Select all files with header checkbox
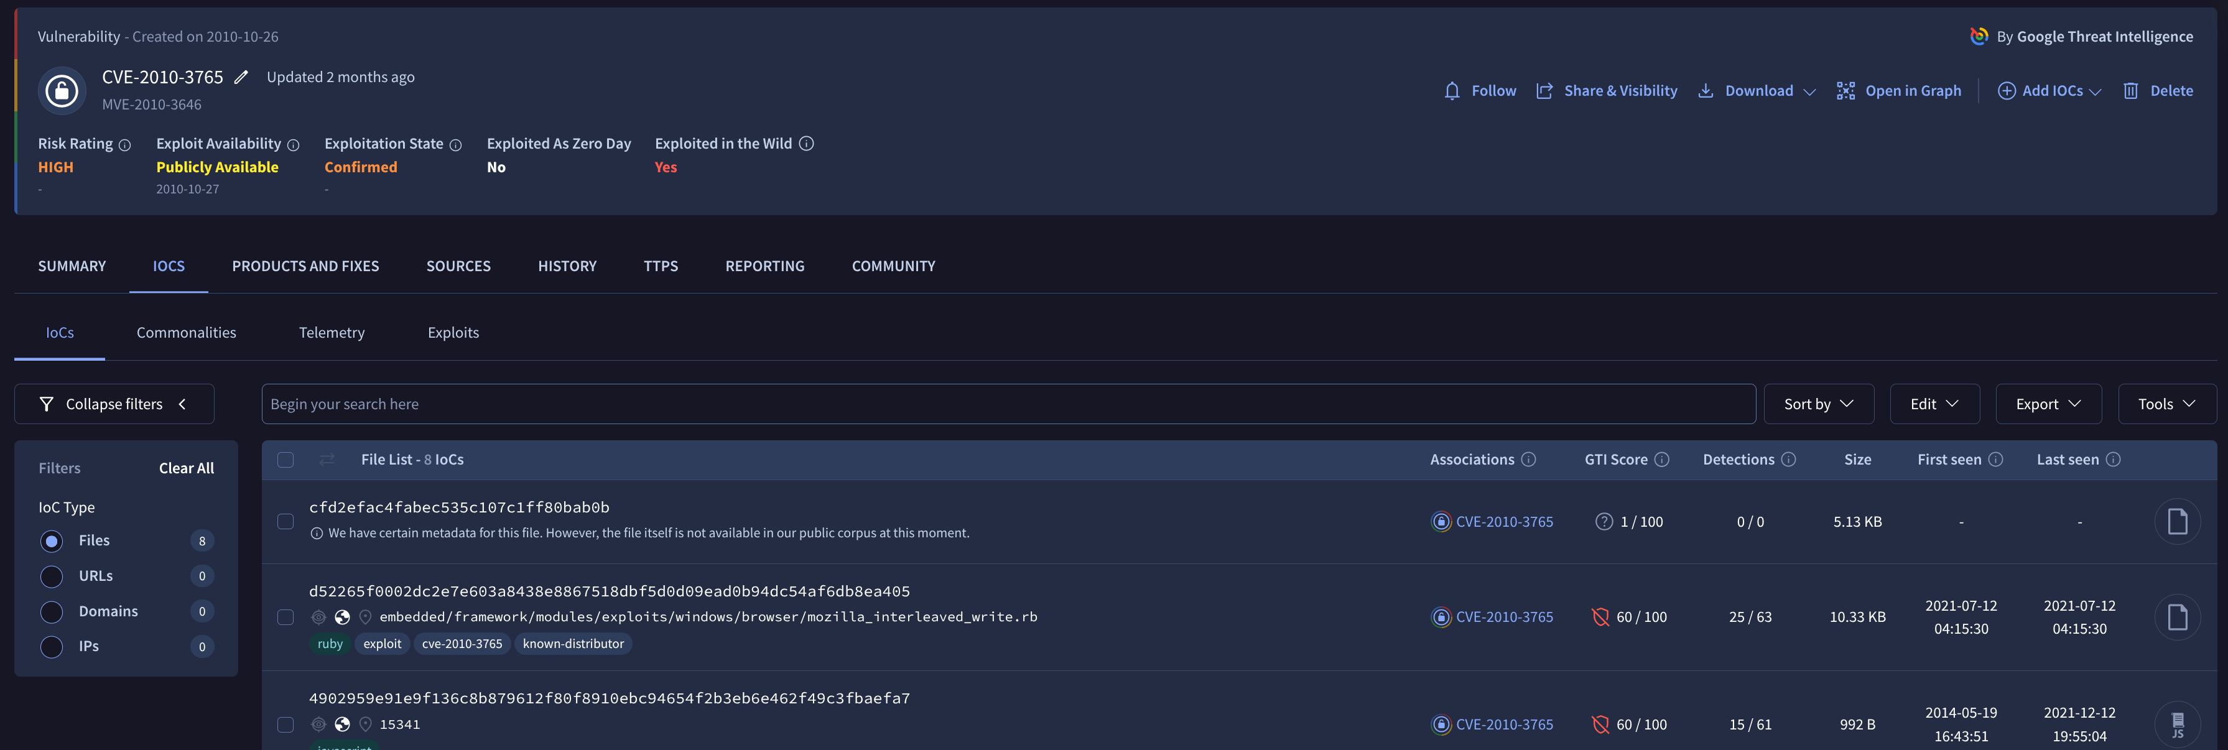 coord(285,460)
